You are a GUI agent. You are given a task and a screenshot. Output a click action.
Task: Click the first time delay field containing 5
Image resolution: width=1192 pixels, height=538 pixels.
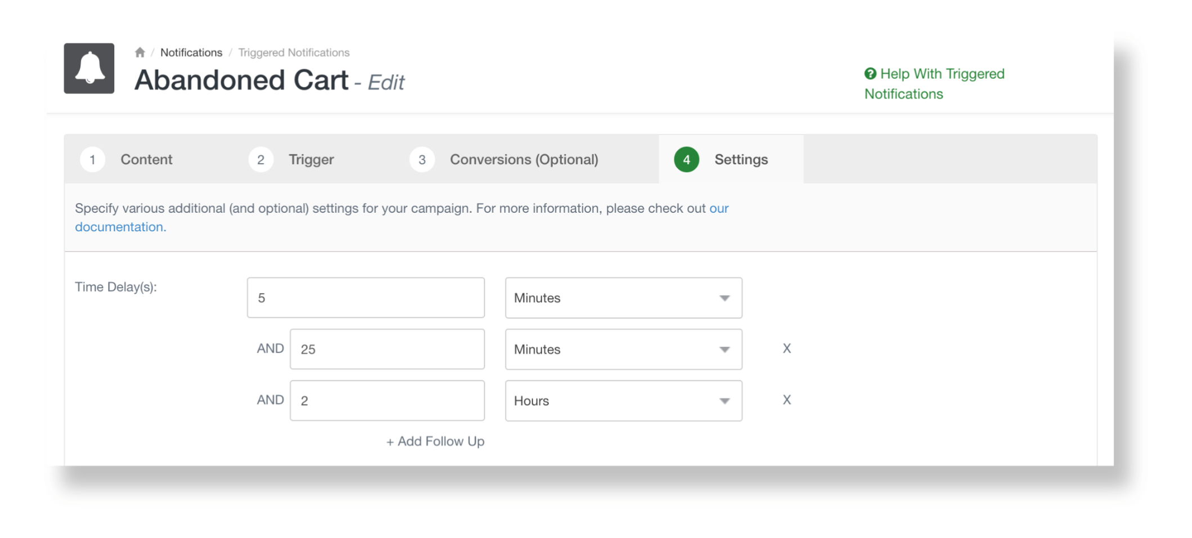(365, 298)
